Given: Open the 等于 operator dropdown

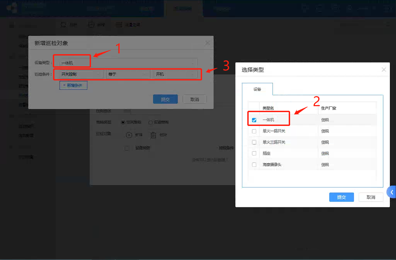Looking at the screenshot, I should click(128, 74).
